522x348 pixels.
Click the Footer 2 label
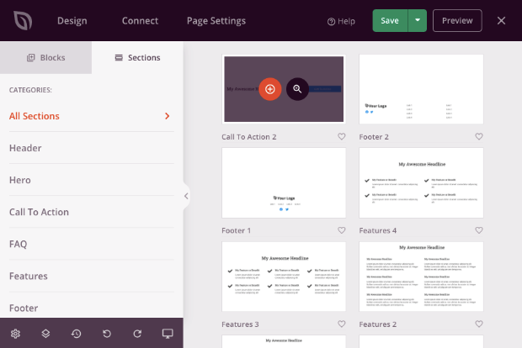(x=374, y=137)
